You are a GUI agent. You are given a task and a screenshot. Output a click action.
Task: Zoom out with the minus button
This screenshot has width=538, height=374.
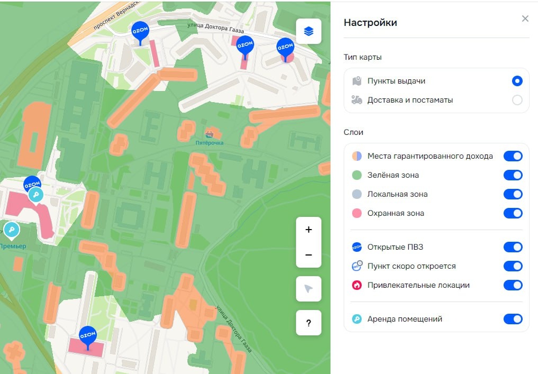click(x=308, y=255)
